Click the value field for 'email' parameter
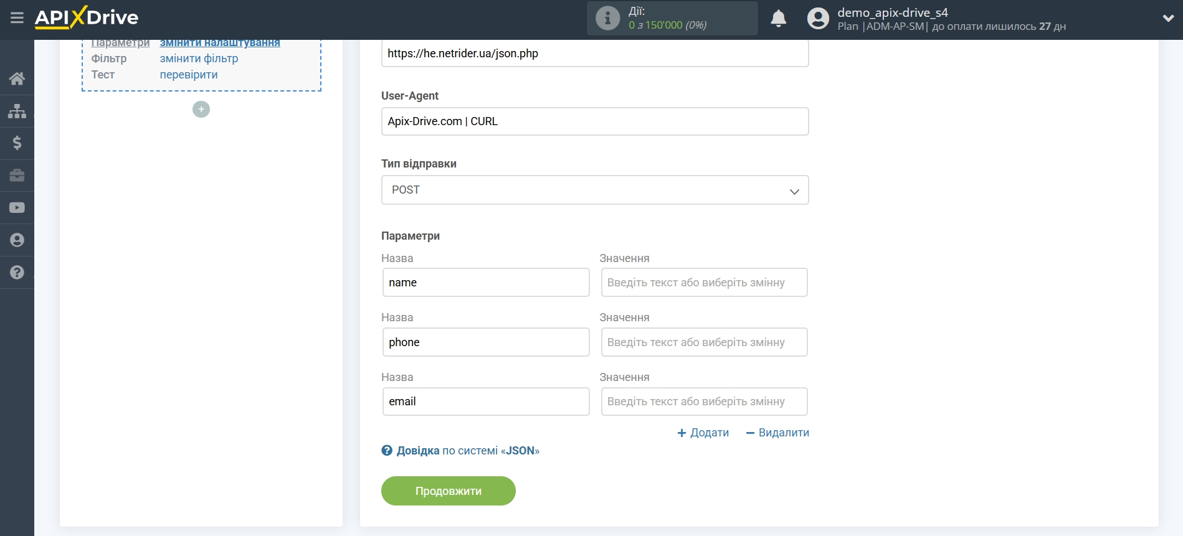The image size is (1183, 536). (x=704, y=402)
